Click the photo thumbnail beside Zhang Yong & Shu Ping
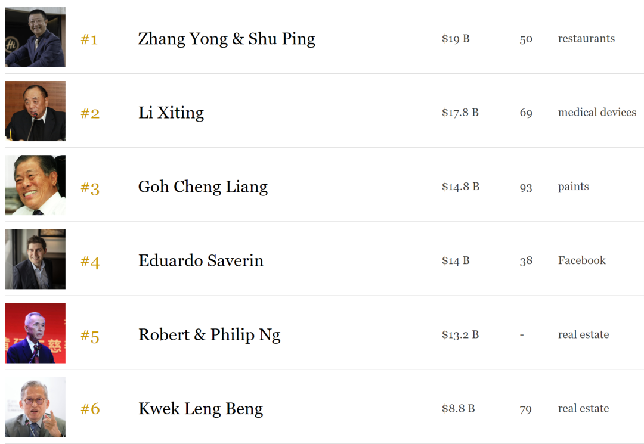Viewport: 644px width, 444px height. tap(35, 37)
